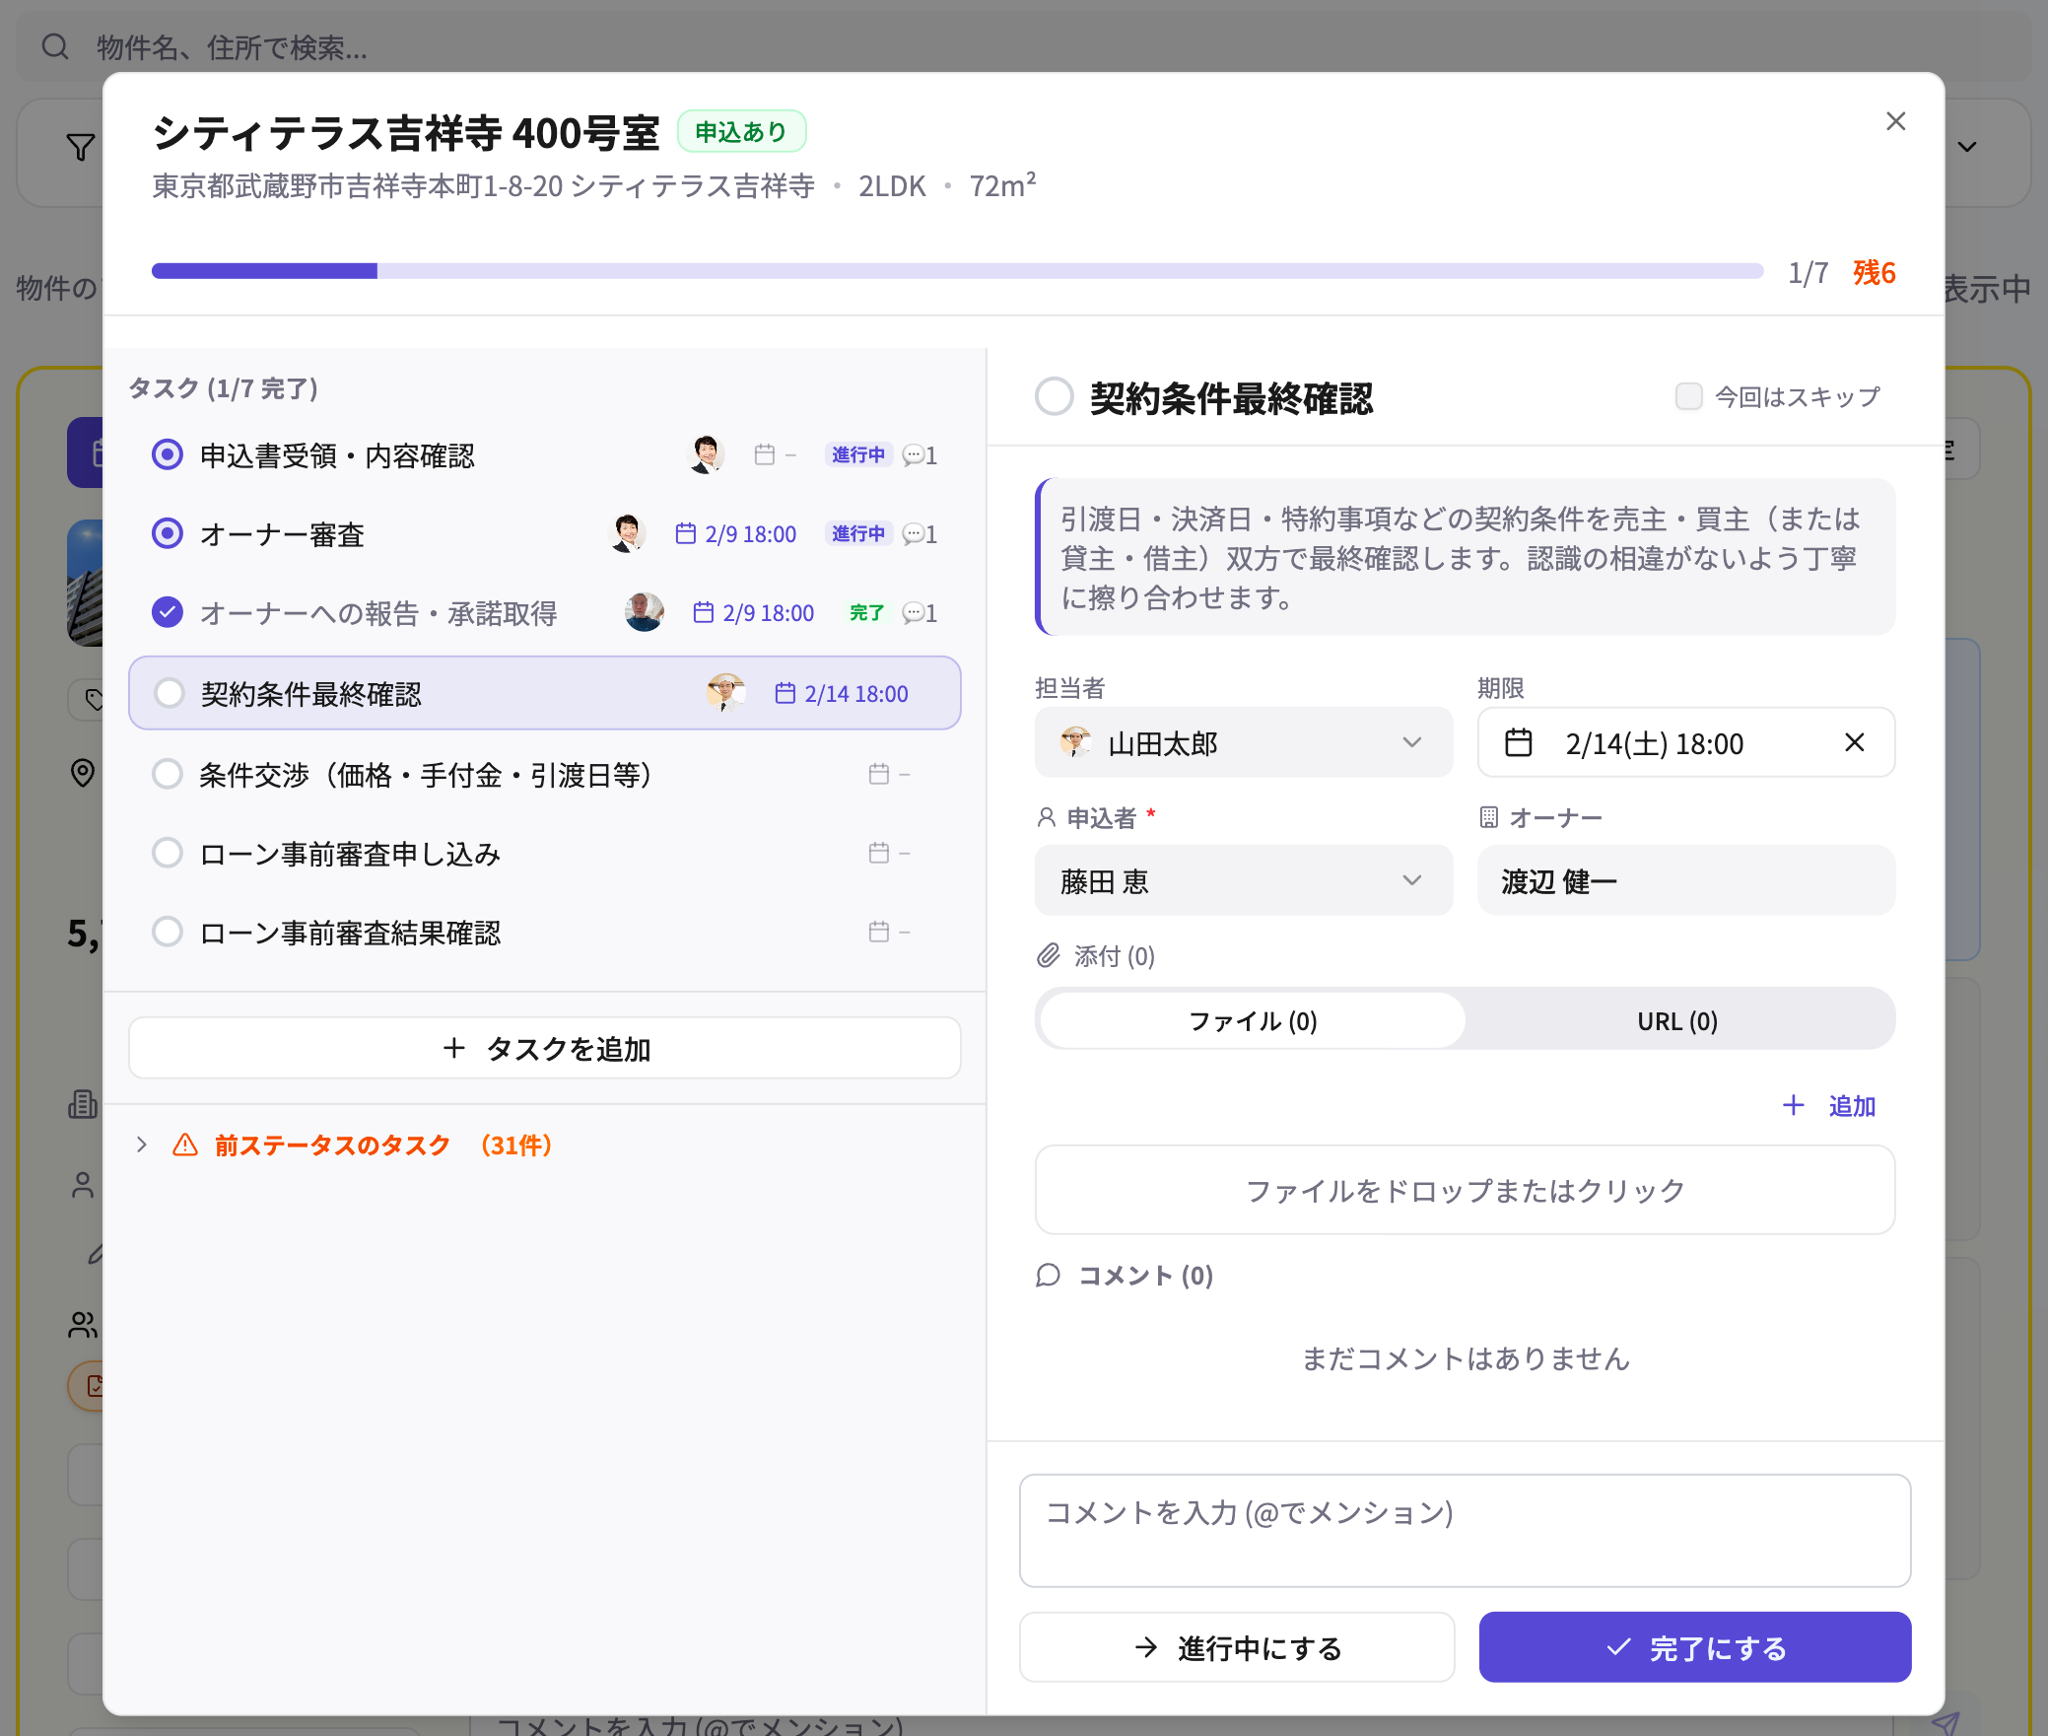Check the 今回はスキップ checkbox
This screenshot has height=1736, width=2048.
click(1687, 395)
